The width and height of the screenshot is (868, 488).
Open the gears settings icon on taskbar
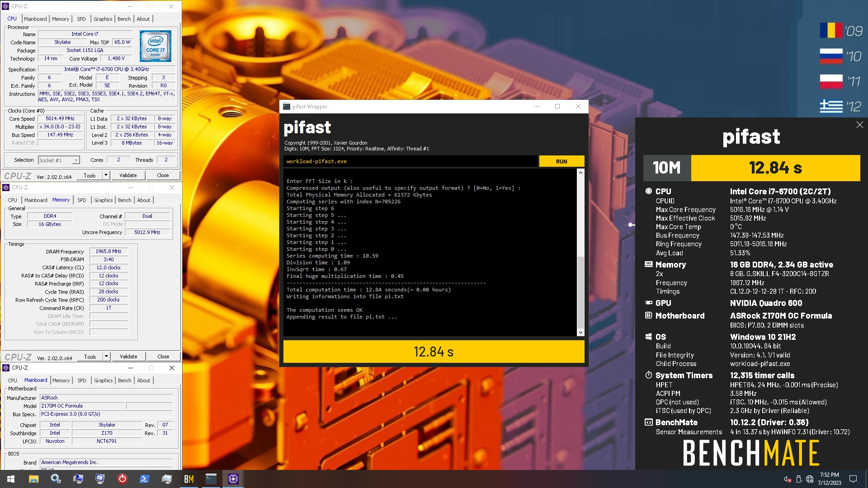(56, 479)
